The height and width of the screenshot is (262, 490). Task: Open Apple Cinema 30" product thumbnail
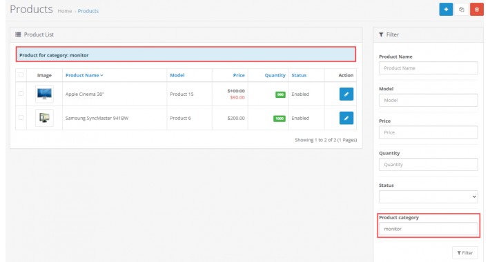(x=44, y=94)
